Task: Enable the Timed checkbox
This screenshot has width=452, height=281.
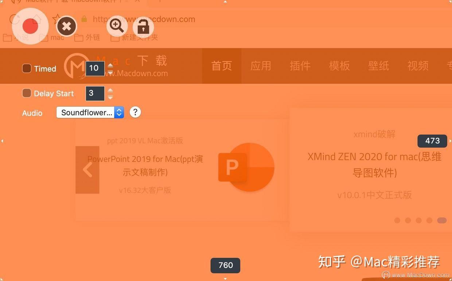Action: tap(27, 68)
